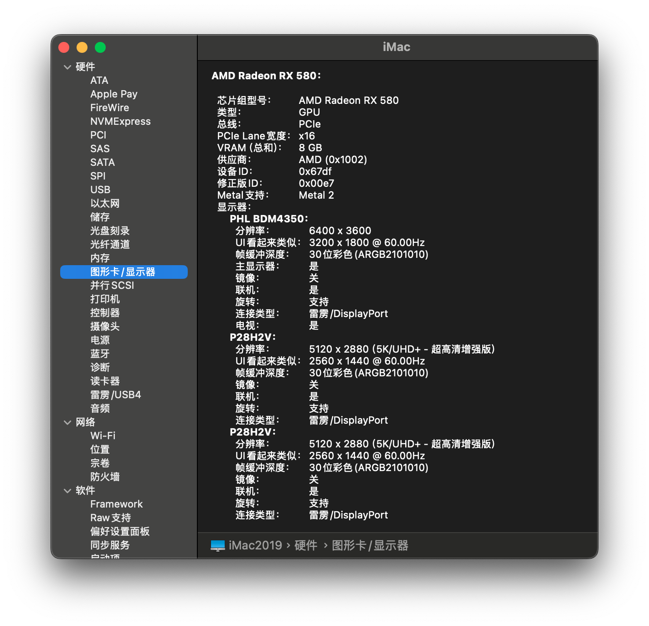Zoom the window with green button
The height and width of the screenshot is (626, 649).
click(x=100, y=47)
